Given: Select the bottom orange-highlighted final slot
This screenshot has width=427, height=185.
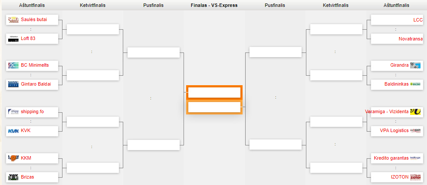Looking at the screenshot, I should click(x=214, y=107).
